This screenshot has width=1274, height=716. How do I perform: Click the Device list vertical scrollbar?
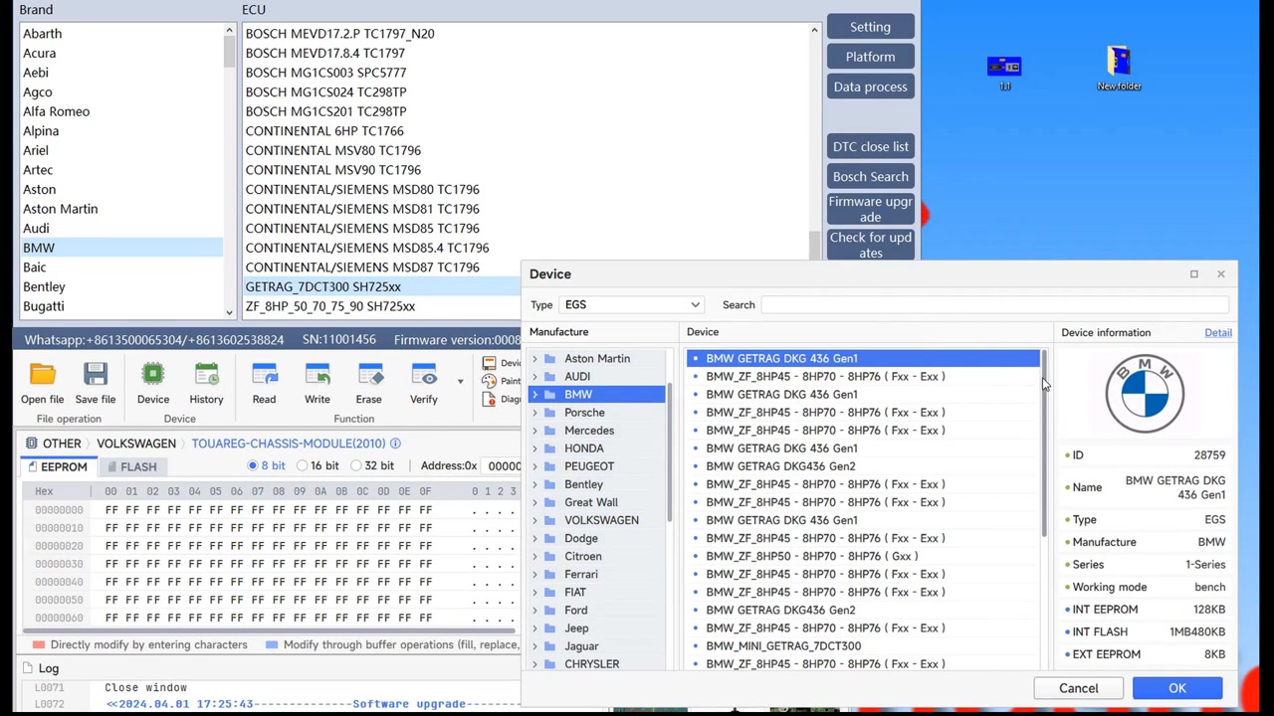(1044, 445)
